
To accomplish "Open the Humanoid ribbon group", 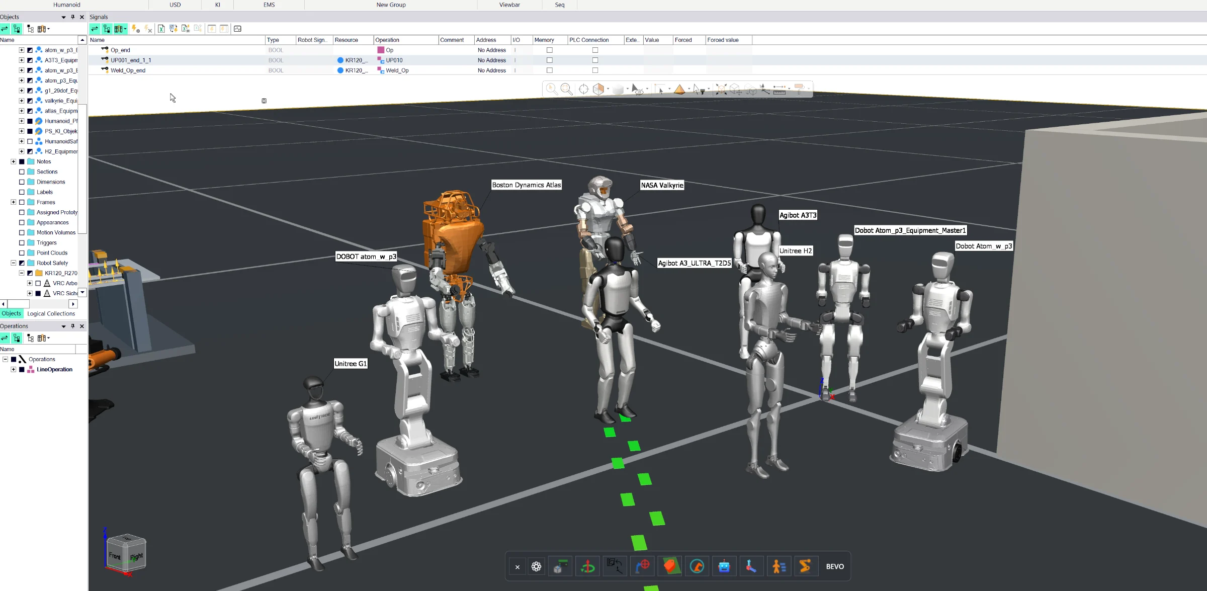I will pyautogui.click(x=66, y=5).
